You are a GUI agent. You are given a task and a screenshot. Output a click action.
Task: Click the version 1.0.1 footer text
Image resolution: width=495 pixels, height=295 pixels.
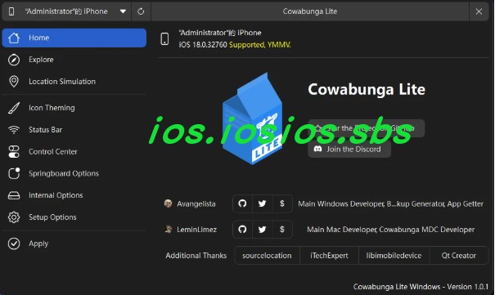point(421,287)
